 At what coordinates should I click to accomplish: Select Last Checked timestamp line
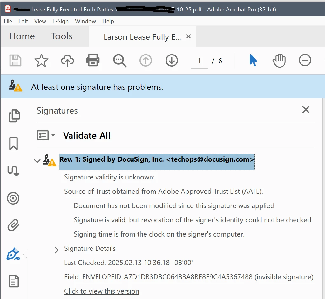pyautogui.click(x=129, y=263)
